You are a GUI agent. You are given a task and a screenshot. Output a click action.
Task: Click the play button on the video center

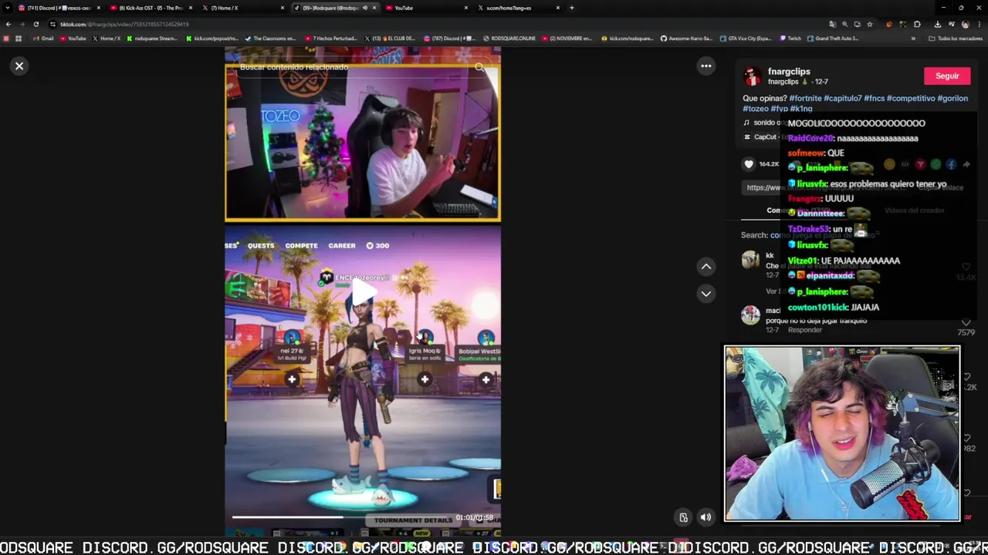click(363, 291)
